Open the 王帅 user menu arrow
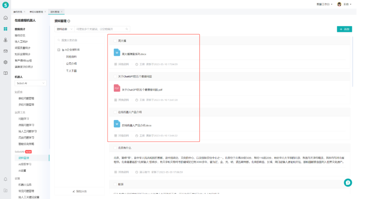 click(x=351, y=4)
